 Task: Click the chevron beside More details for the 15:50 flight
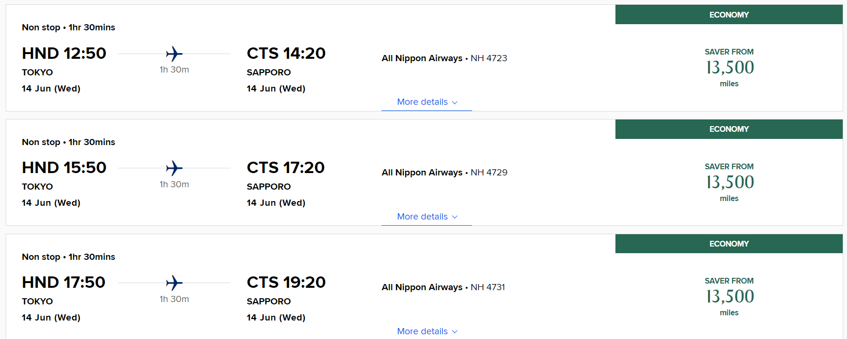(455, 217)
